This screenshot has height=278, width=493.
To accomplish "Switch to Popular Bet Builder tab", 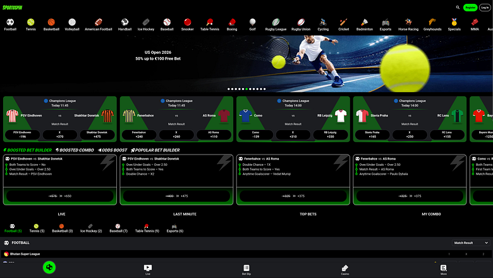I will coord(155,150).
